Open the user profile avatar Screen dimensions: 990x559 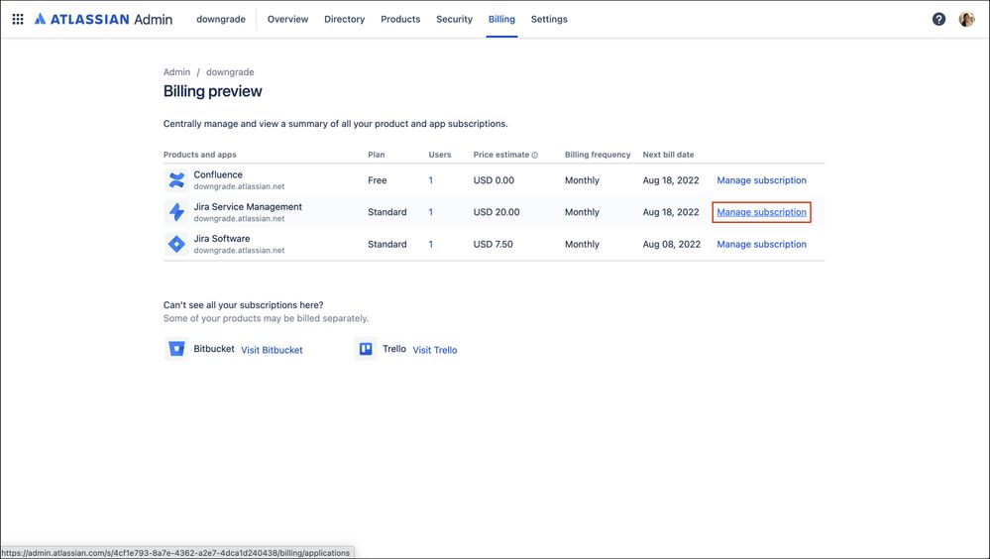pyautogui.click(x=966, y=19)
